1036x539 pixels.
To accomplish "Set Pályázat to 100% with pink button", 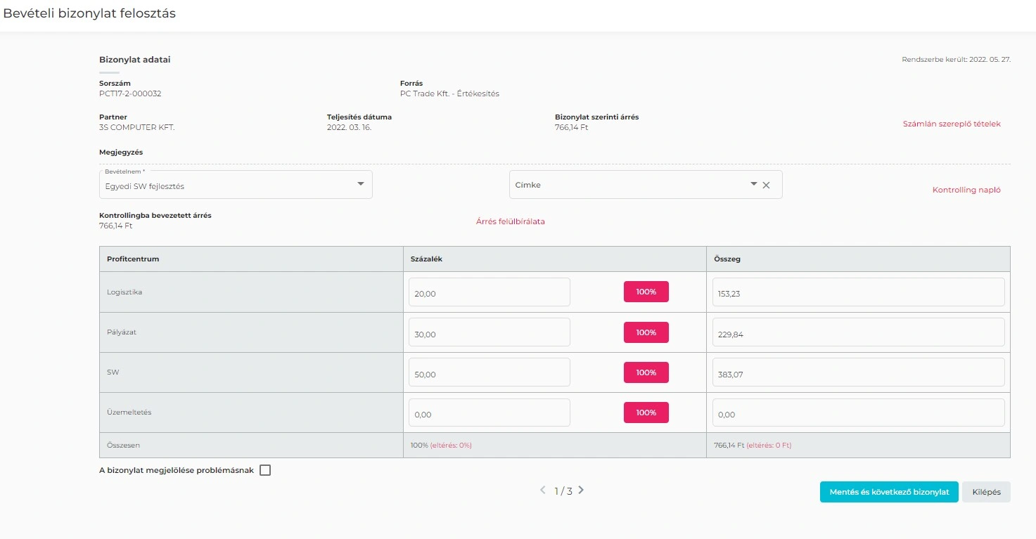I will click(x=646, y=332).
